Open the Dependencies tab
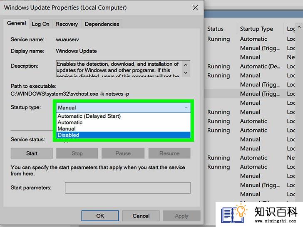The image size is (303, 227). click(102, 24)
